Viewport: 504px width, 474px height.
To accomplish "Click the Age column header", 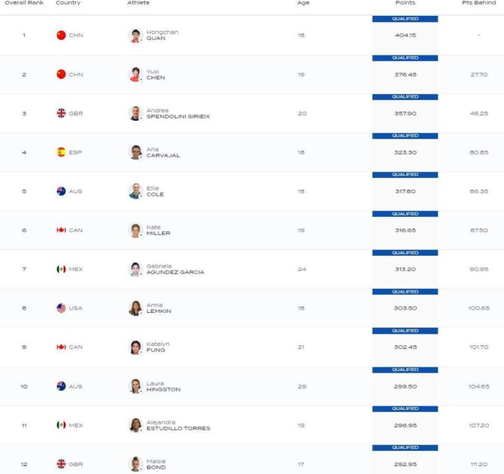I will coord(303,3).
